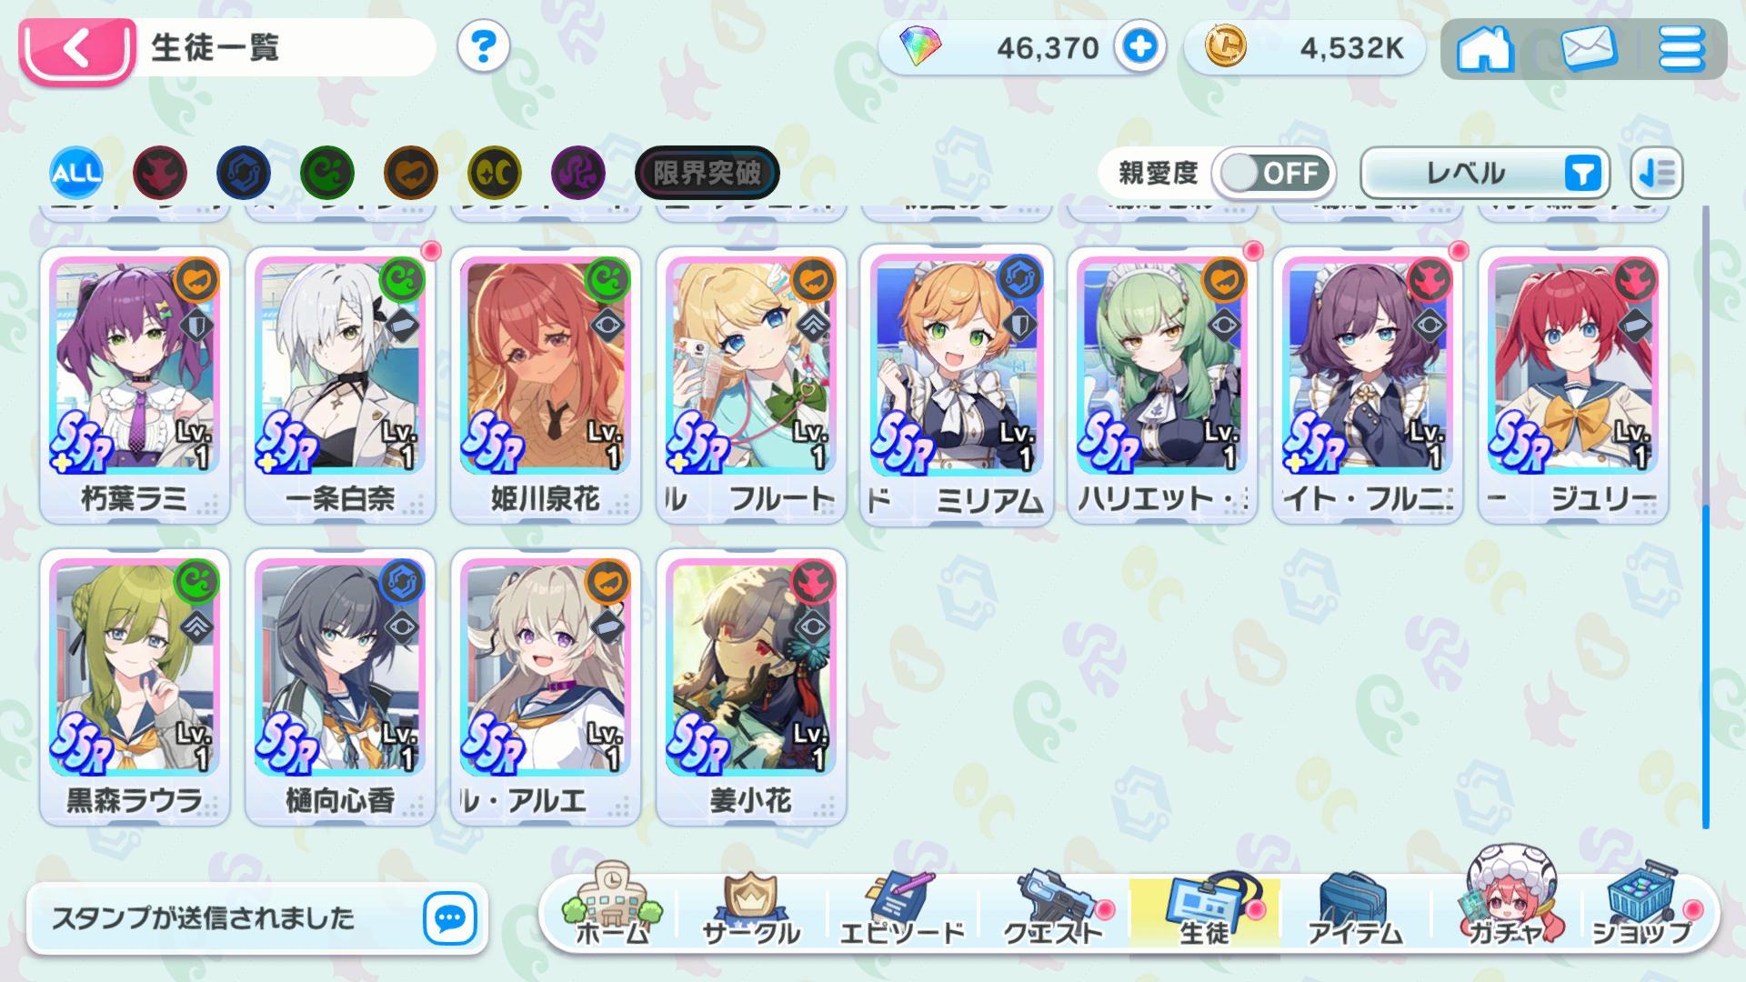The image size is (1746, 982).
Task: Select the ALL attribute filter
Action: click(76, 173)
